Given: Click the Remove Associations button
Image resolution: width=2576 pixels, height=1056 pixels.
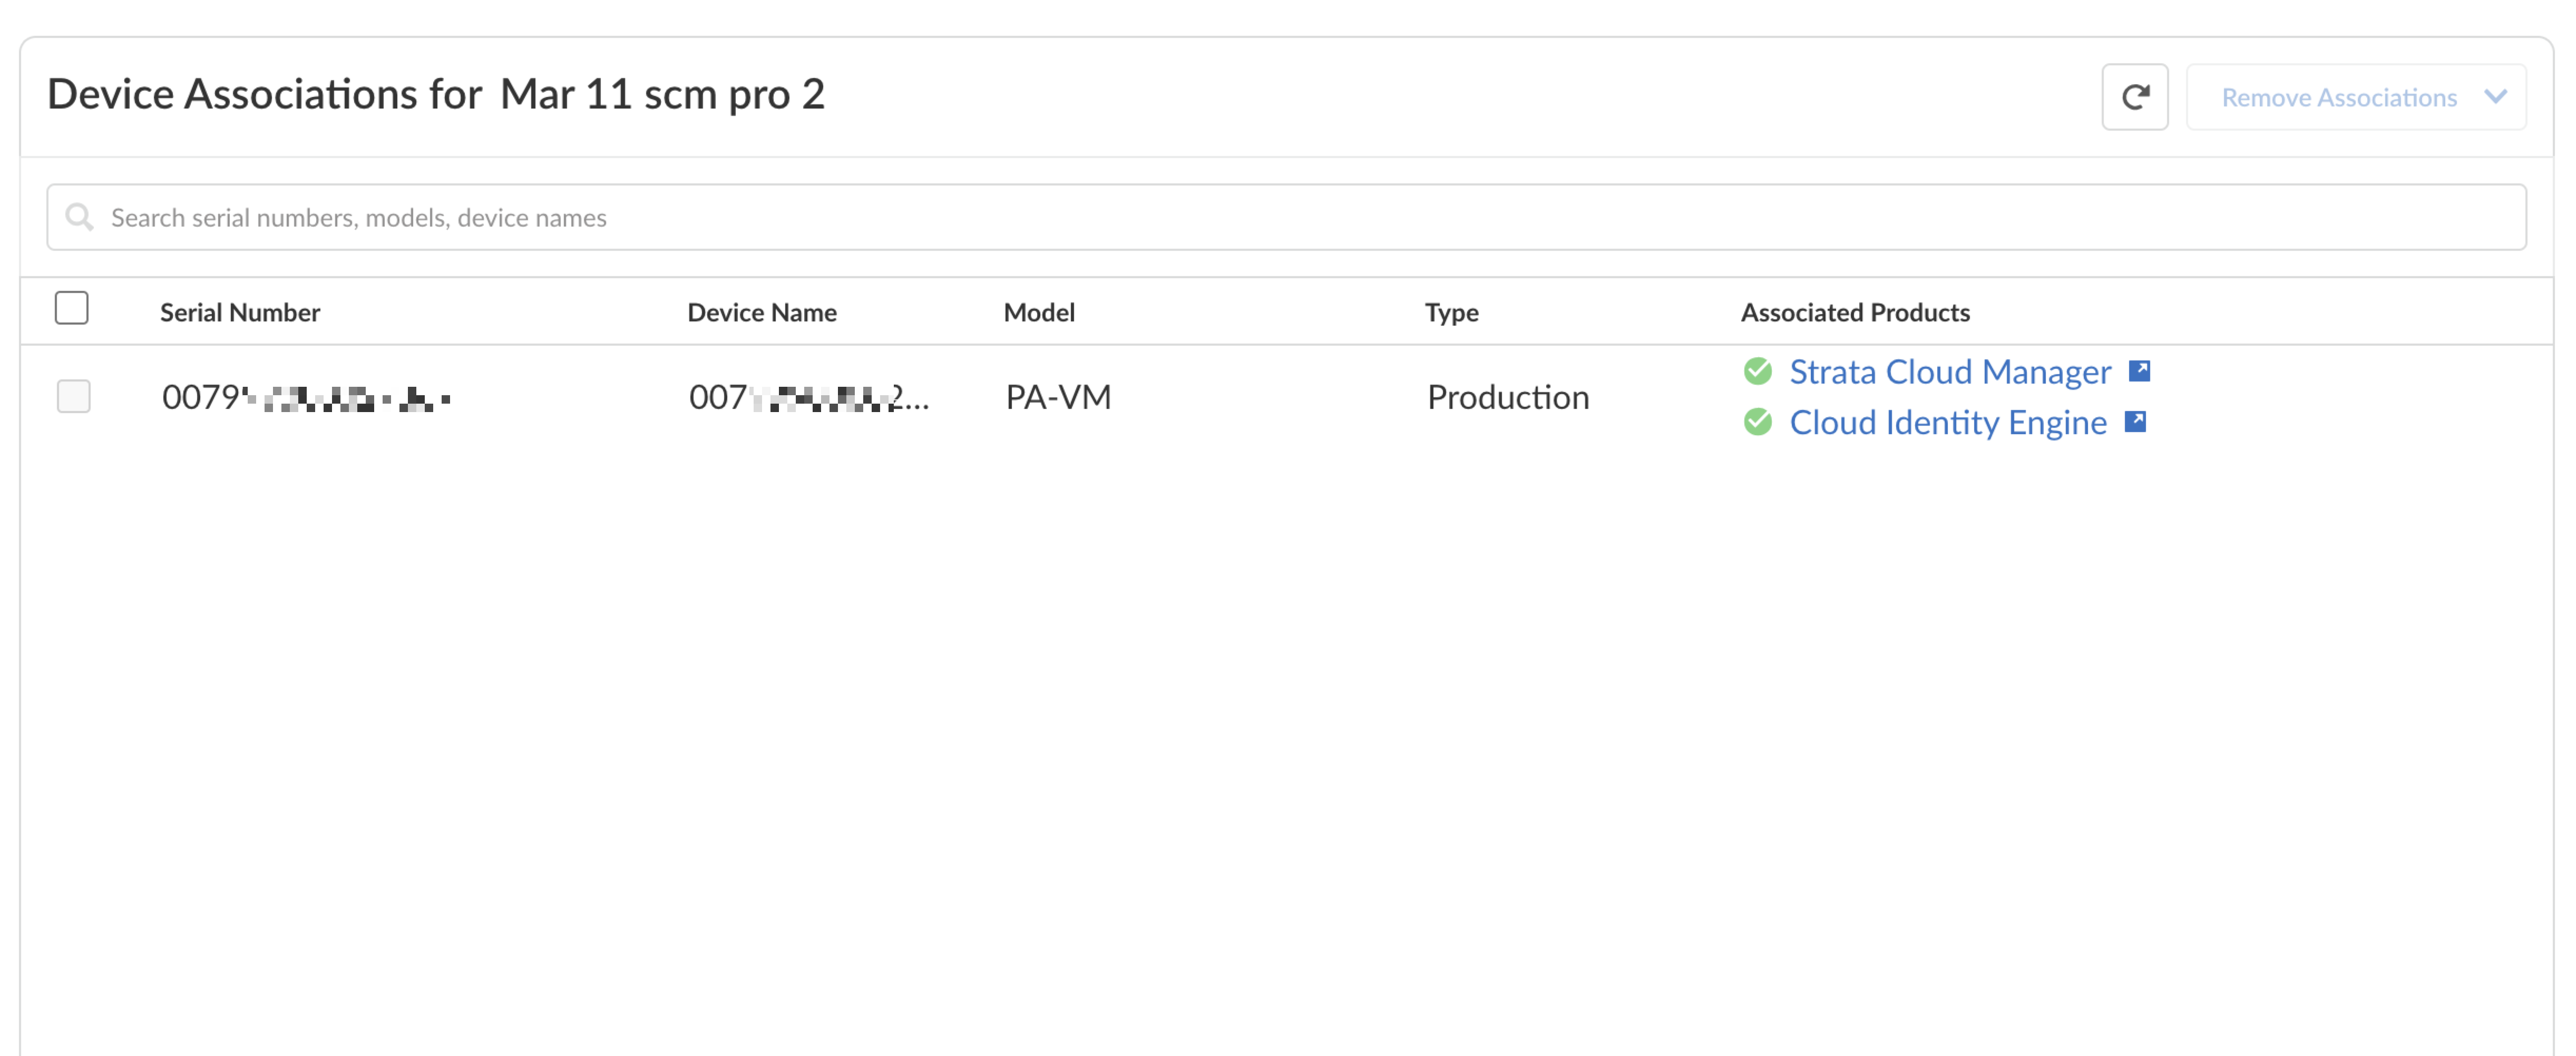Looking at the screenshot, I should click(2338, 97).
